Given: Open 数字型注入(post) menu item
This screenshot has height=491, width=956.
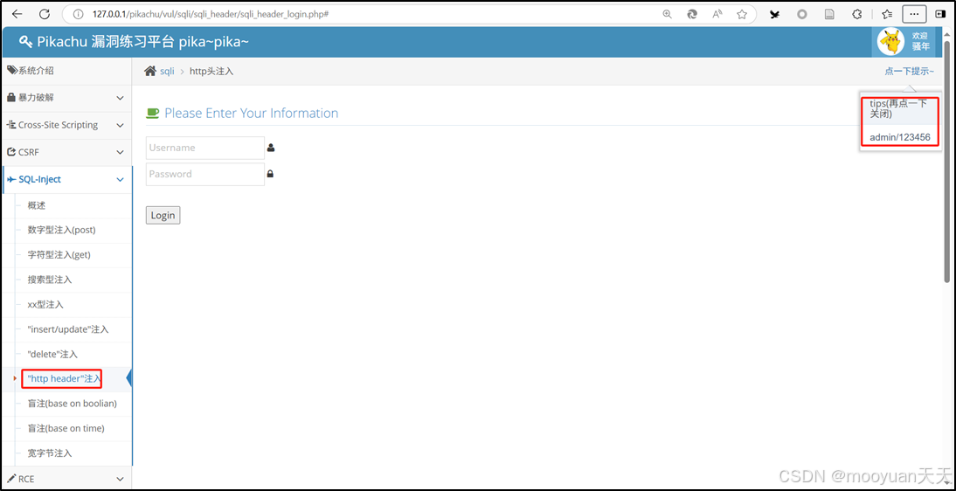Looking at the screenshot, I should tap(61, 230).
